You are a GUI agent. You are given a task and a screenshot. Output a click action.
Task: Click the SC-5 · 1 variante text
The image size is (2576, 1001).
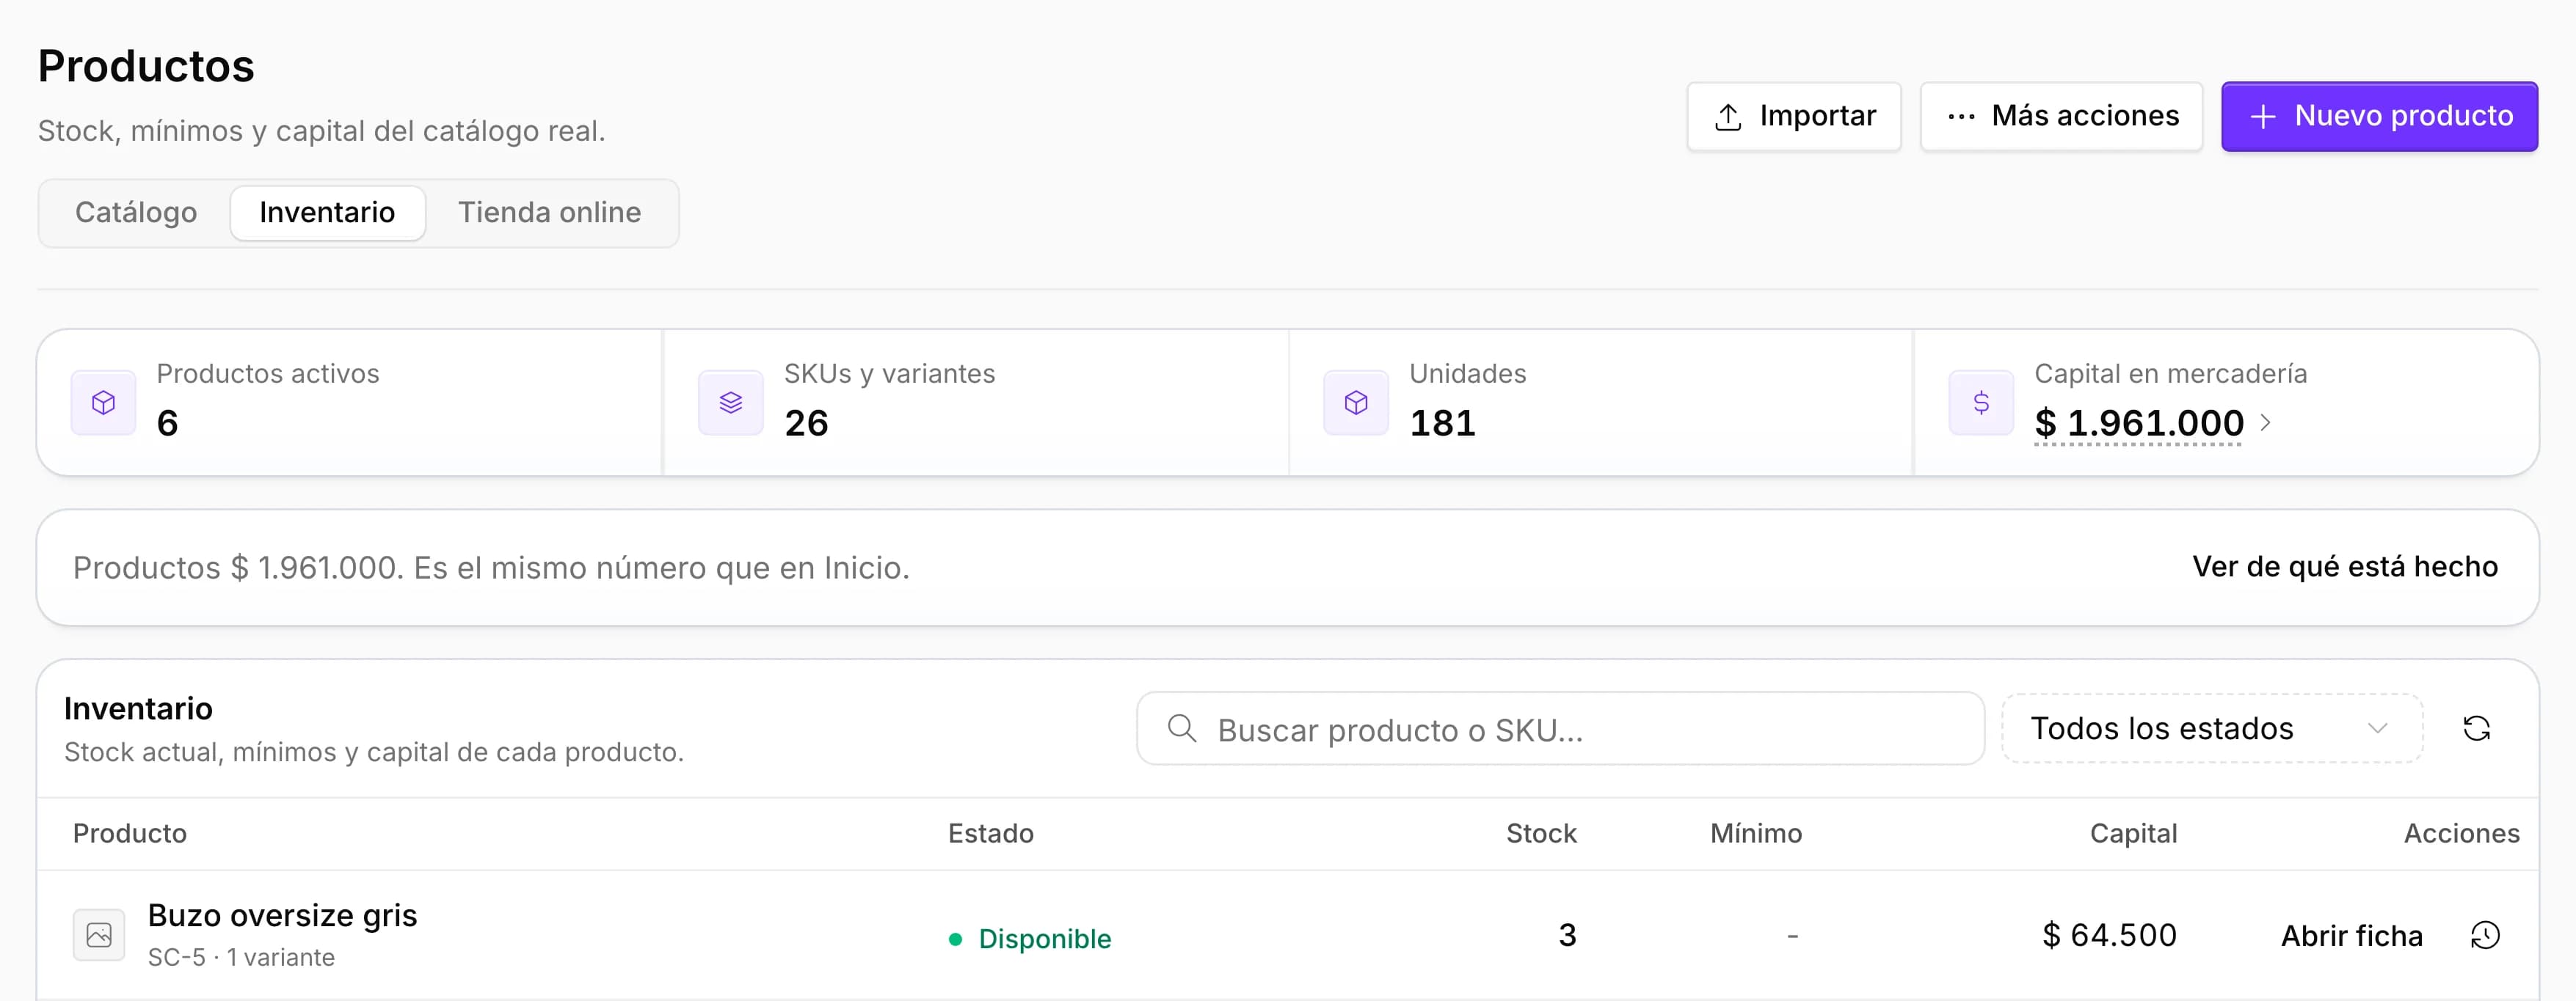[x=241, y=957]
